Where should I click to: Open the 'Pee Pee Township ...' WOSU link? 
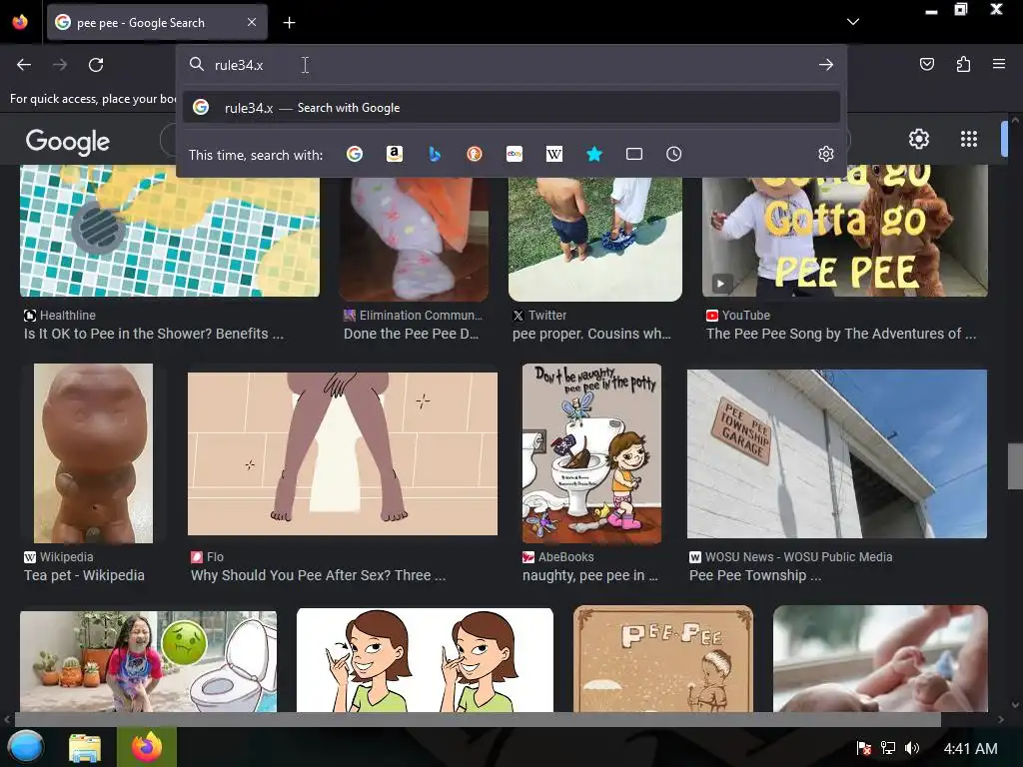click(x=755, y=575)
